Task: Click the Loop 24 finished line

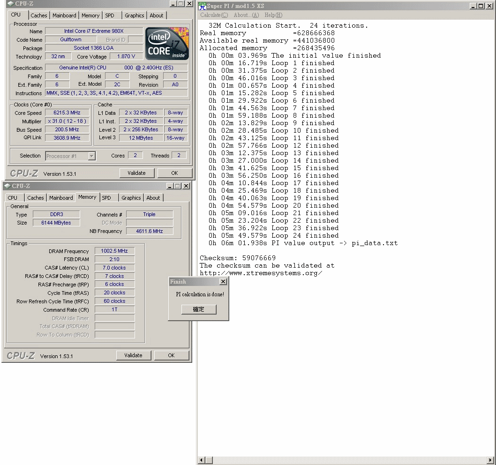Action: pos(273,236)
